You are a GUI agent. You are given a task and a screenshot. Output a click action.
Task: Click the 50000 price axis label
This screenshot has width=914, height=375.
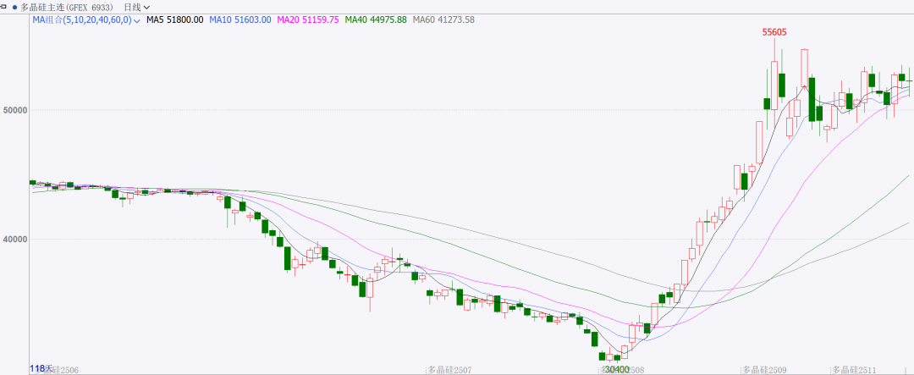click(x=15, y=110)
